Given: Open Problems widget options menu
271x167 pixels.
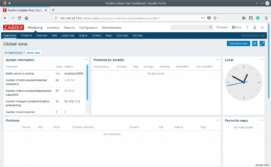Looking at the screenshot, I should (217, 120).
